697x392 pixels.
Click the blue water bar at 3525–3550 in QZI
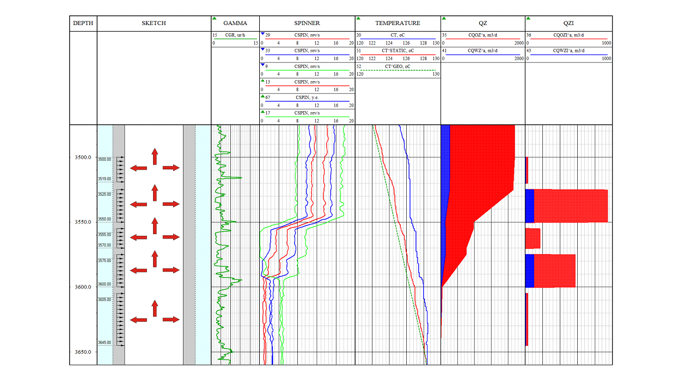pyautogui.click(x=529, y=206)
